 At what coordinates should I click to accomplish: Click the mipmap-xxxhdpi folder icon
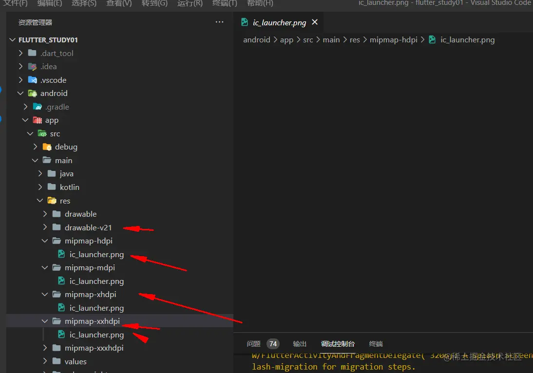57,348
